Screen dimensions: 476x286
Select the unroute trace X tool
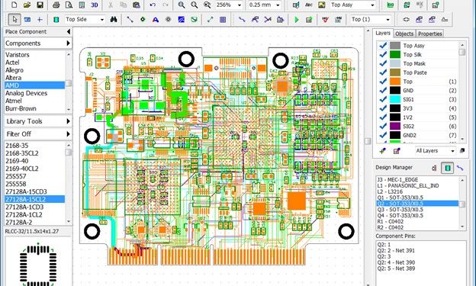point(268,19)
